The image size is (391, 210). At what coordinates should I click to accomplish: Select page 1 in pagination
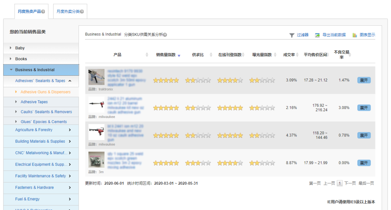tap(339, 183)
